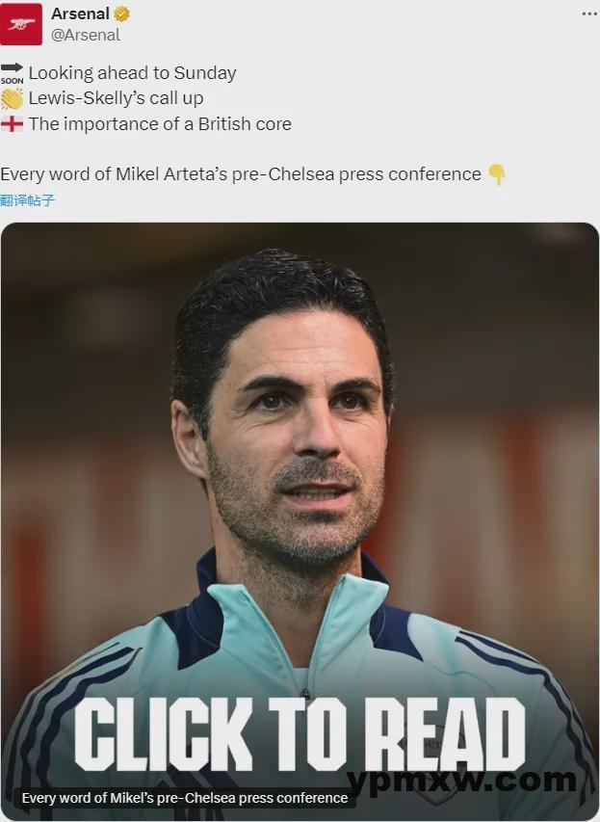Click the 'Every word of Mikel Arteta's' sentence
The image size is (600, 822).
(241, 174)
